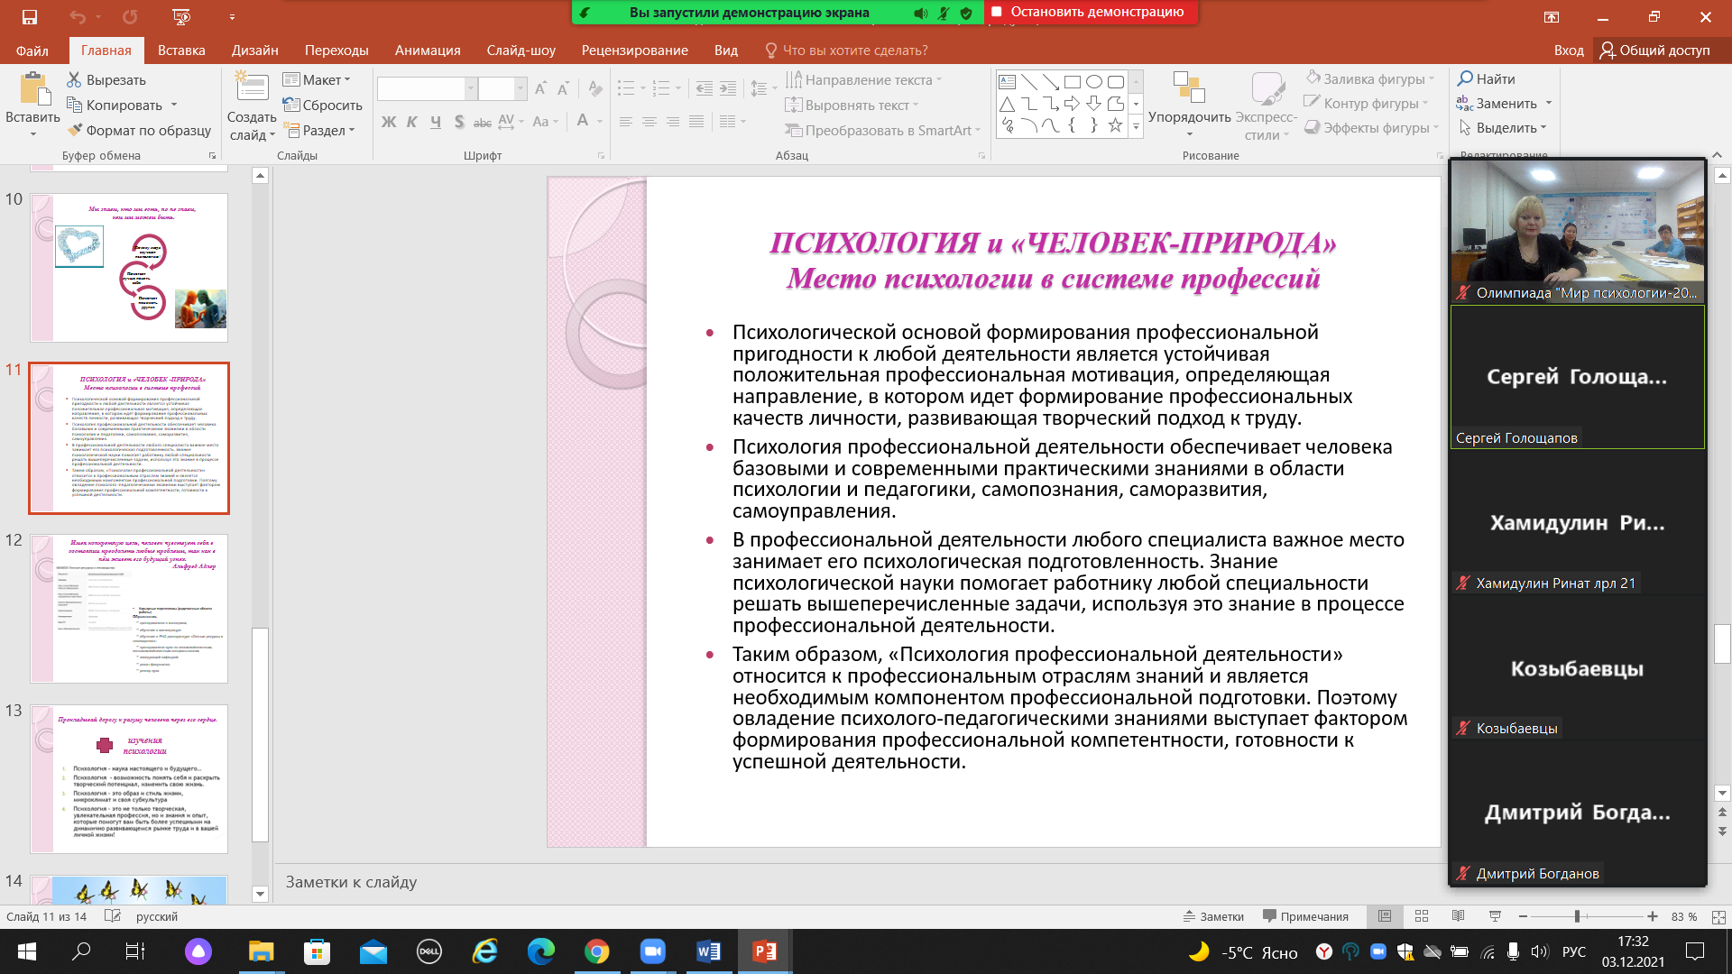The height and width of the screenshot is (974, 1732).
Task: Click the Arrange (Упорядочить) icon
Action: (x=1189, y=88)
